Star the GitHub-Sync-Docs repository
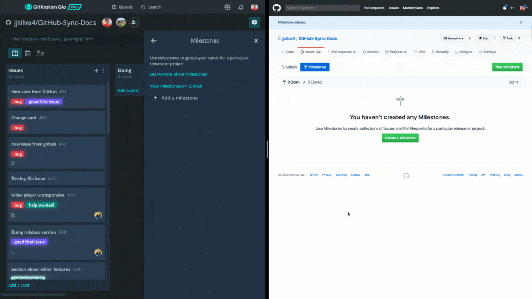Viewport: 532px width, 299px height. [x=484, y=38]
